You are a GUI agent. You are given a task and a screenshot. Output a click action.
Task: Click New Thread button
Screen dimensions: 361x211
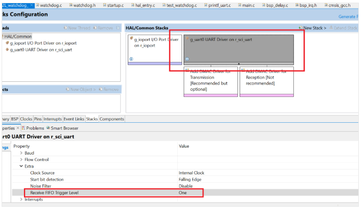pos(77,28)
